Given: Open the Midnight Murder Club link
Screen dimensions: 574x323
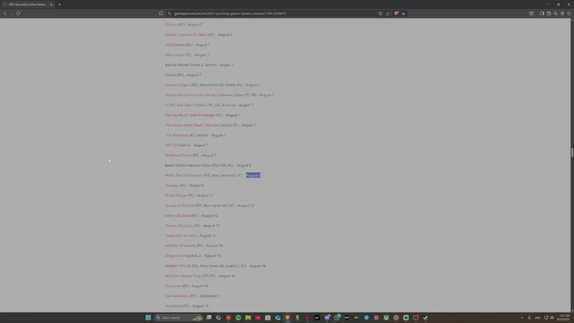Looking at the screenshot, I should click(183, 276).
